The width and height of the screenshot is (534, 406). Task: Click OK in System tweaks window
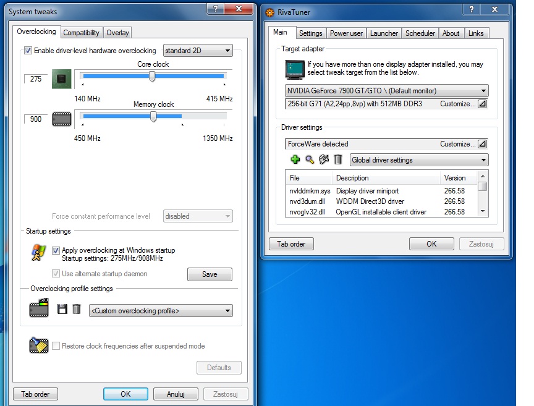point(125,394)
